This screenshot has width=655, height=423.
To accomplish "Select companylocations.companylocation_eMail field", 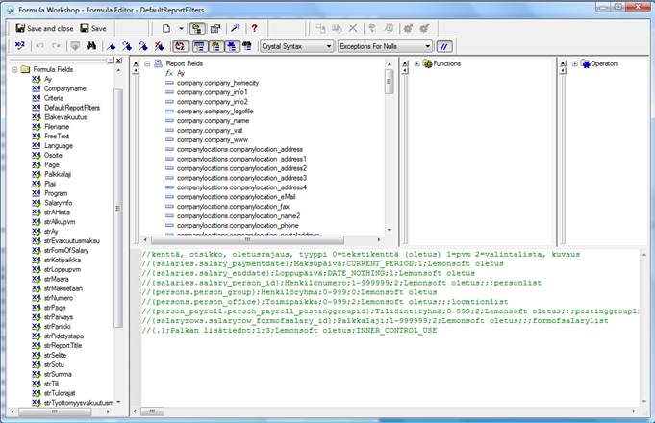I will (x=236, y=197).
